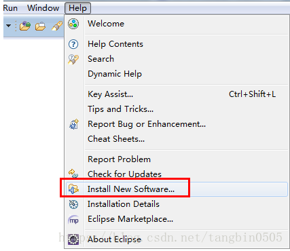Image resolution: width=290 pixels, height=251 pixels.
Task: Click the Help Contents question mark icon
Action: point(73,44)
